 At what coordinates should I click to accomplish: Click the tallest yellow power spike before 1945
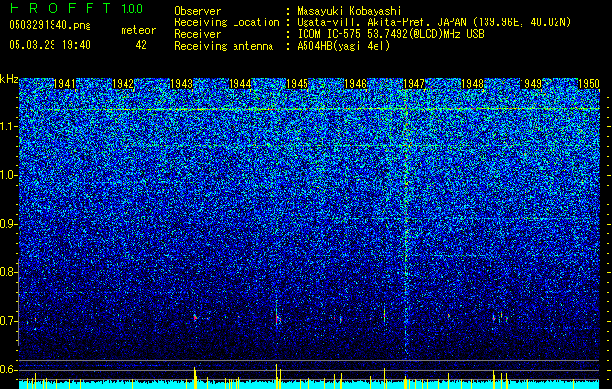[276, 376]
